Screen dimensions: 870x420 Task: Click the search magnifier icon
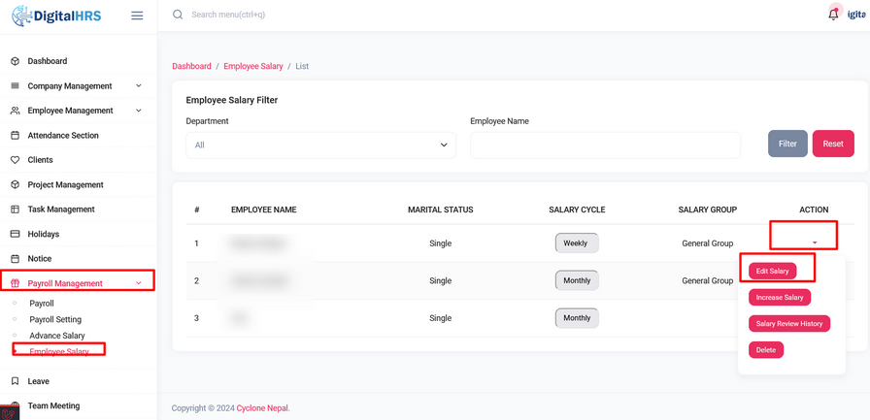coord(178,15)
